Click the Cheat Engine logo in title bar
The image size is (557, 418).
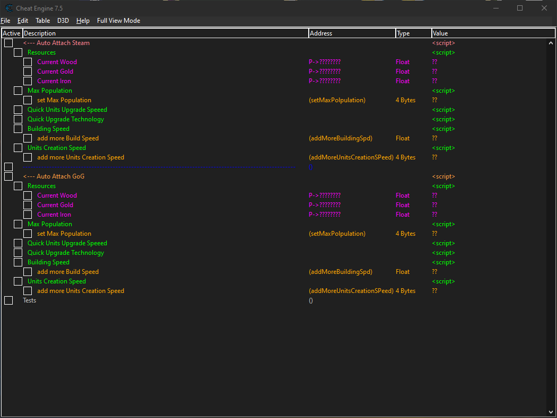point(9,8)
